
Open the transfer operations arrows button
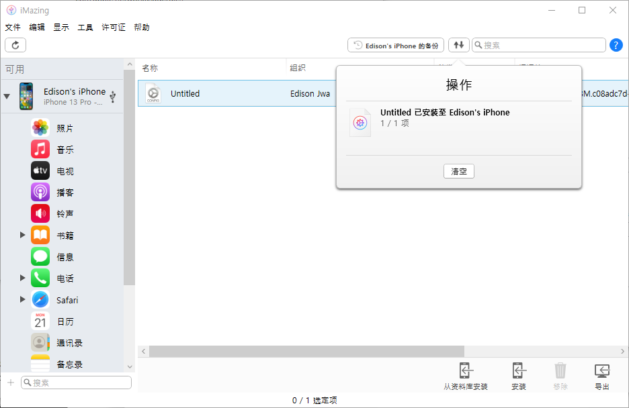pyautogui.click(x=459, y=45)
